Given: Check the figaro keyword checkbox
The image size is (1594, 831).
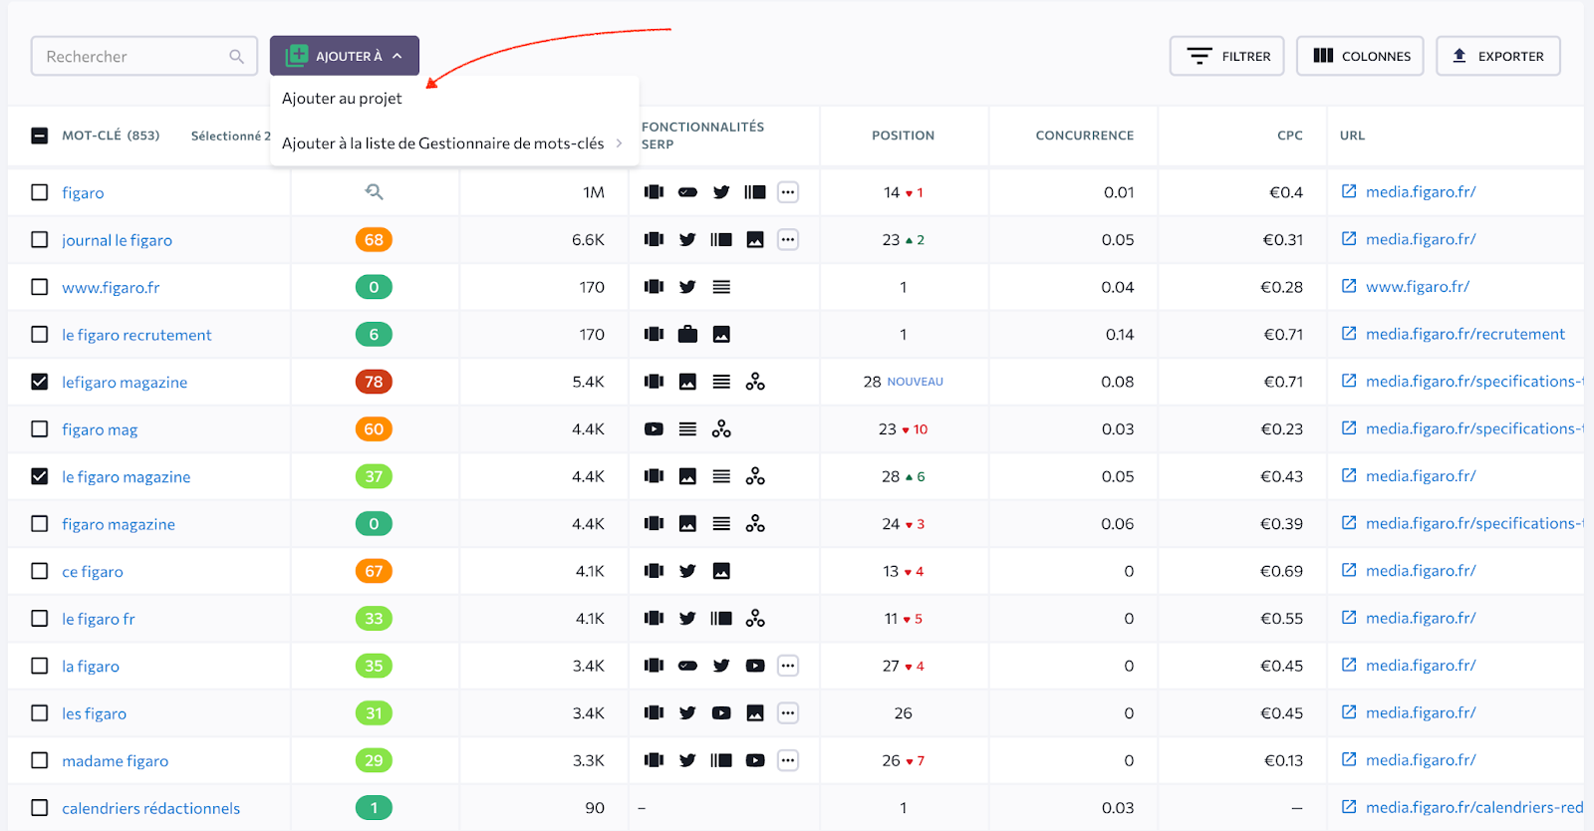Looking at the screenshot, I should point(40,192).
